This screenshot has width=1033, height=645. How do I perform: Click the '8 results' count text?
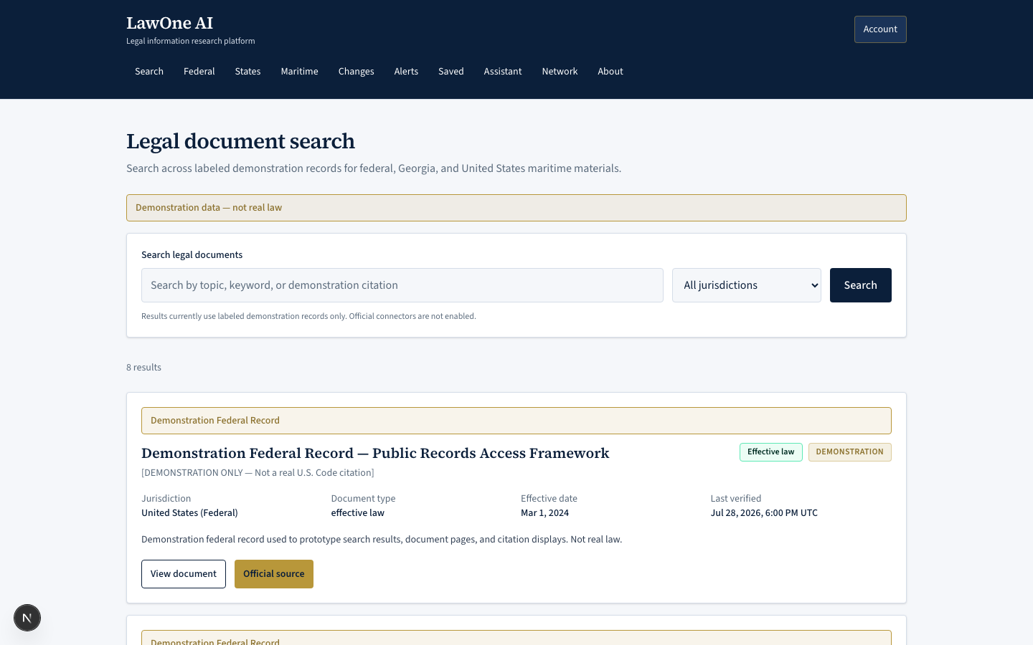point(143,368)
